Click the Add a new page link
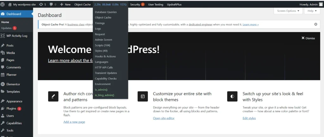The width and height of the screenshot is (324, 137). click(74, 122)
